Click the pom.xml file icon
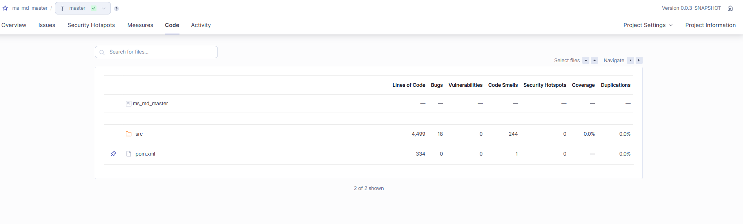Screen dimensions: 743x224 pos(129,154)
